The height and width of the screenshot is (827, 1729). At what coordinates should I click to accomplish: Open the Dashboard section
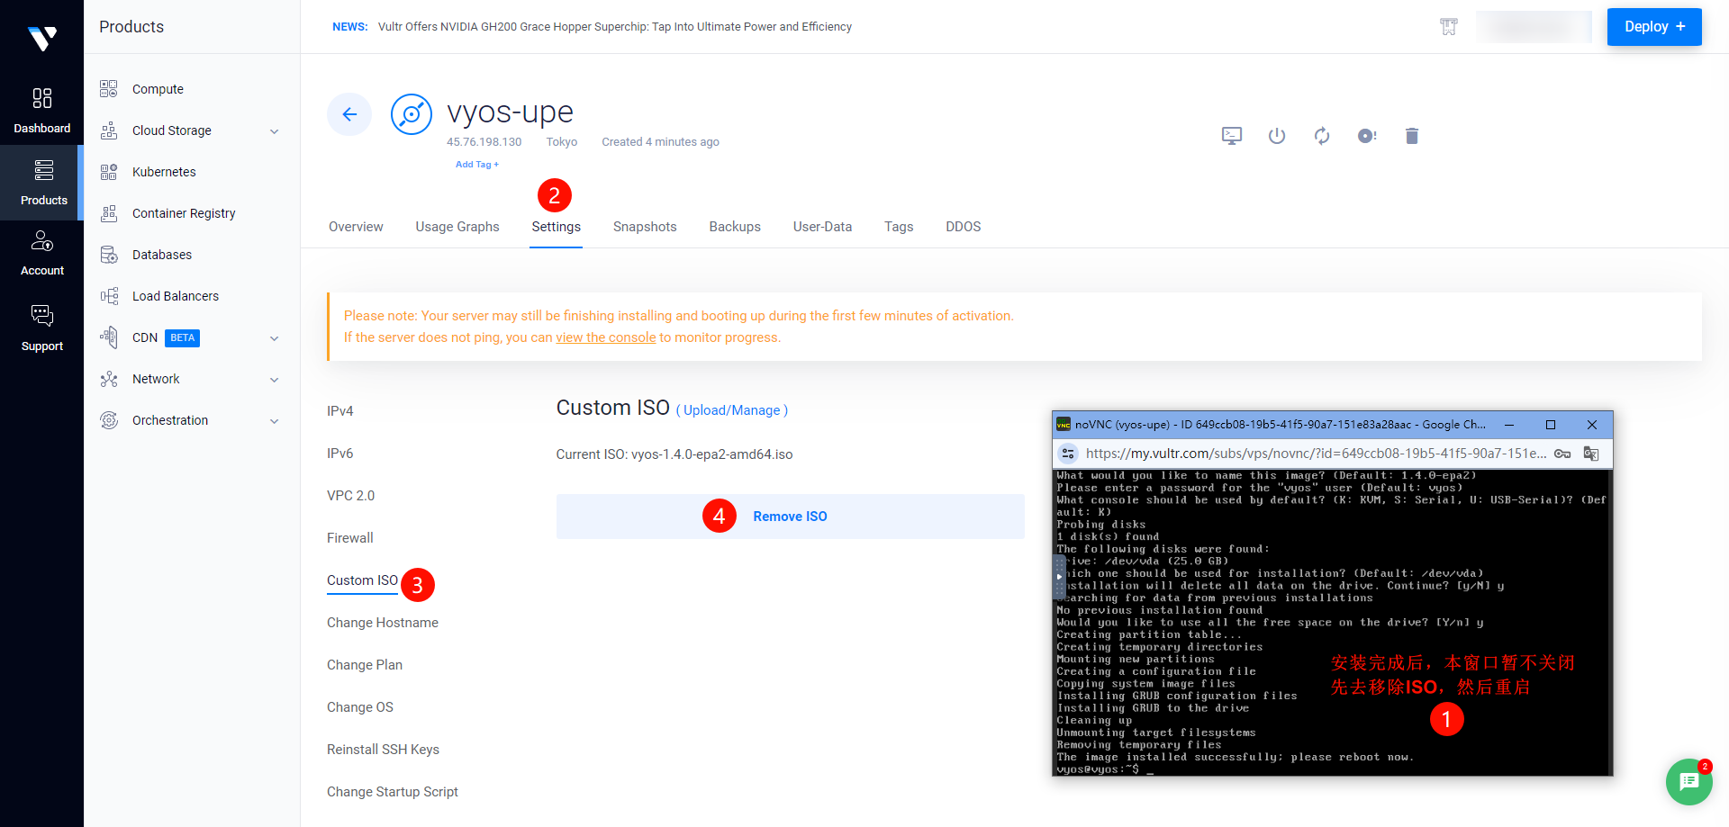pyautogui.click(x=41, y=110)
